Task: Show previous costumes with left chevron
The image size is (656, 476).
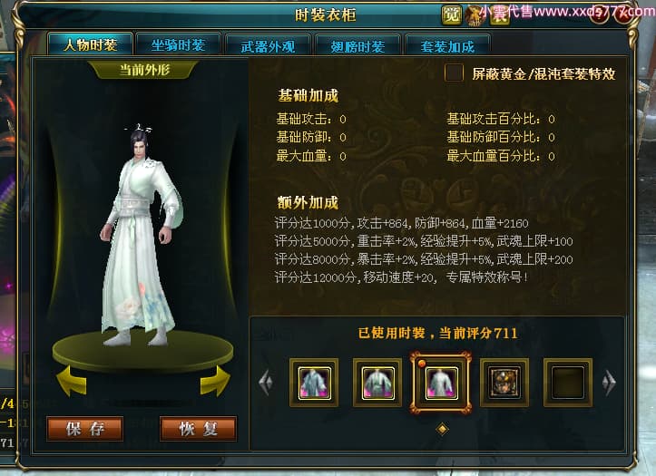Action: tap(266, 382)
